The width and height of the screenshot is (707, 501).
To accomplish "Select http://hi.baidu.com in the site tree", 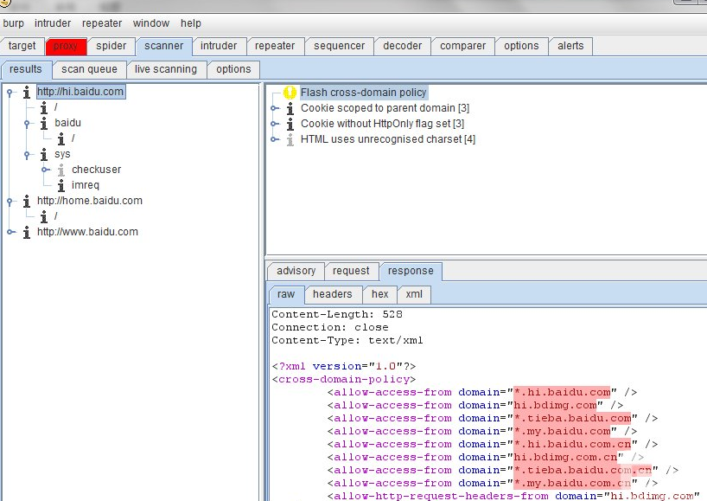I will point(80,92).
